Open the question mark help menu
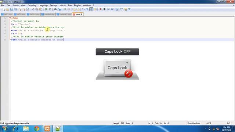235x132 pixels. point(94,5)
